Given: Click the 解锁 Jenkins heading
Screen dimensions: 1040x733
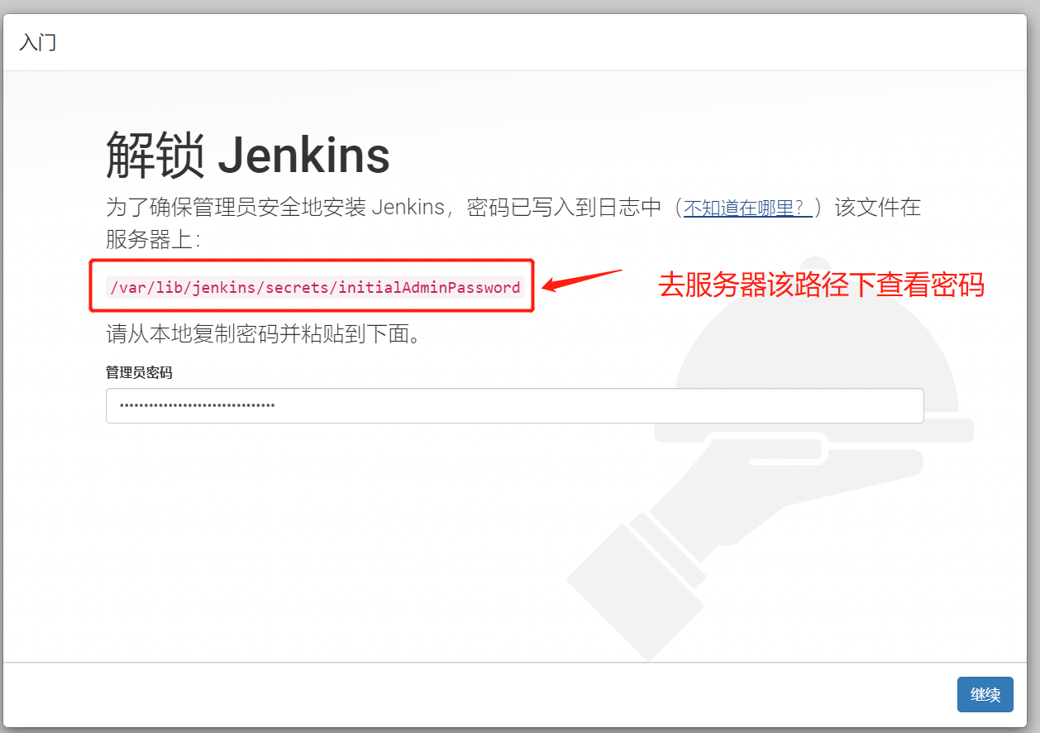Looking at the screenshot, I should (x=247, y=155).
